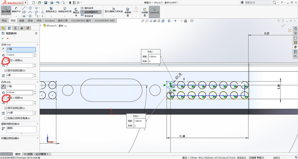Click the Convert Entities (转换实体引用) tool
The image size is (298, 159).
pos(65,10)
